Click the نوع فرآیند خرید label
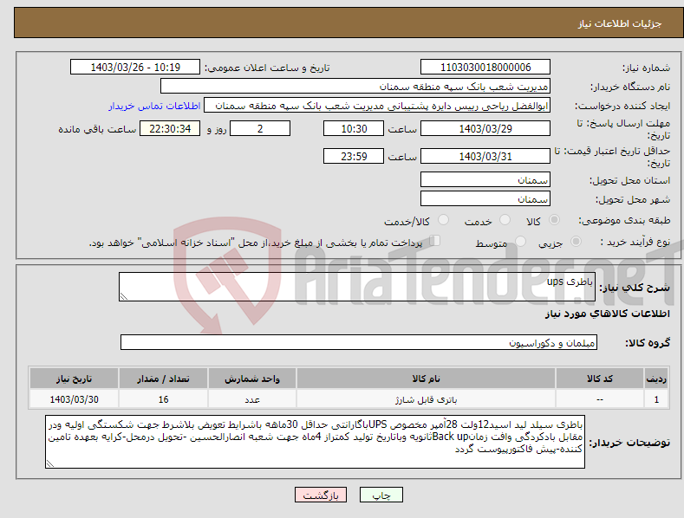The height and width of the screenshot is (518, 684). pos(635,242)
